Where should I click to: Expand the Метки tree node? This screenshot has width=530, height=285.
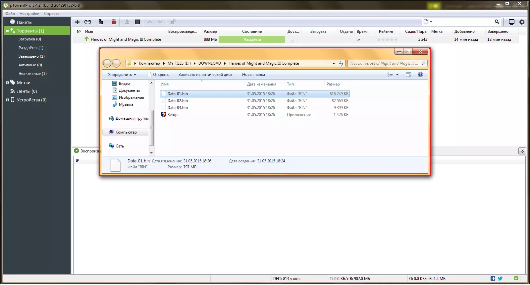pos(7,83)
